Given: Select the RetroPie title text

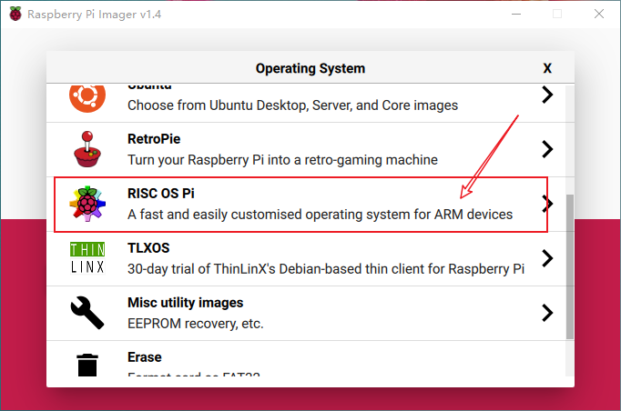Looking at the screenshot, I should (154, 139).
